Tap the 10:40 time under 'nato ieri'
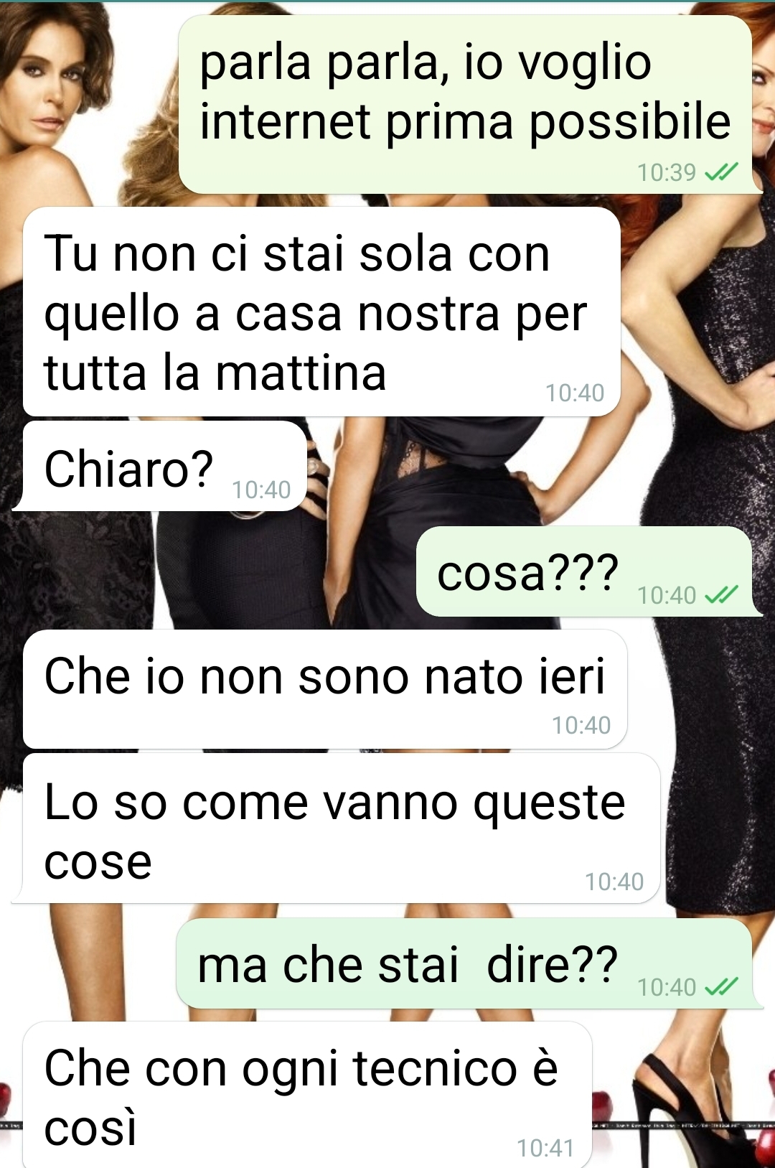 pyautogui.click(x=581, y=725)
